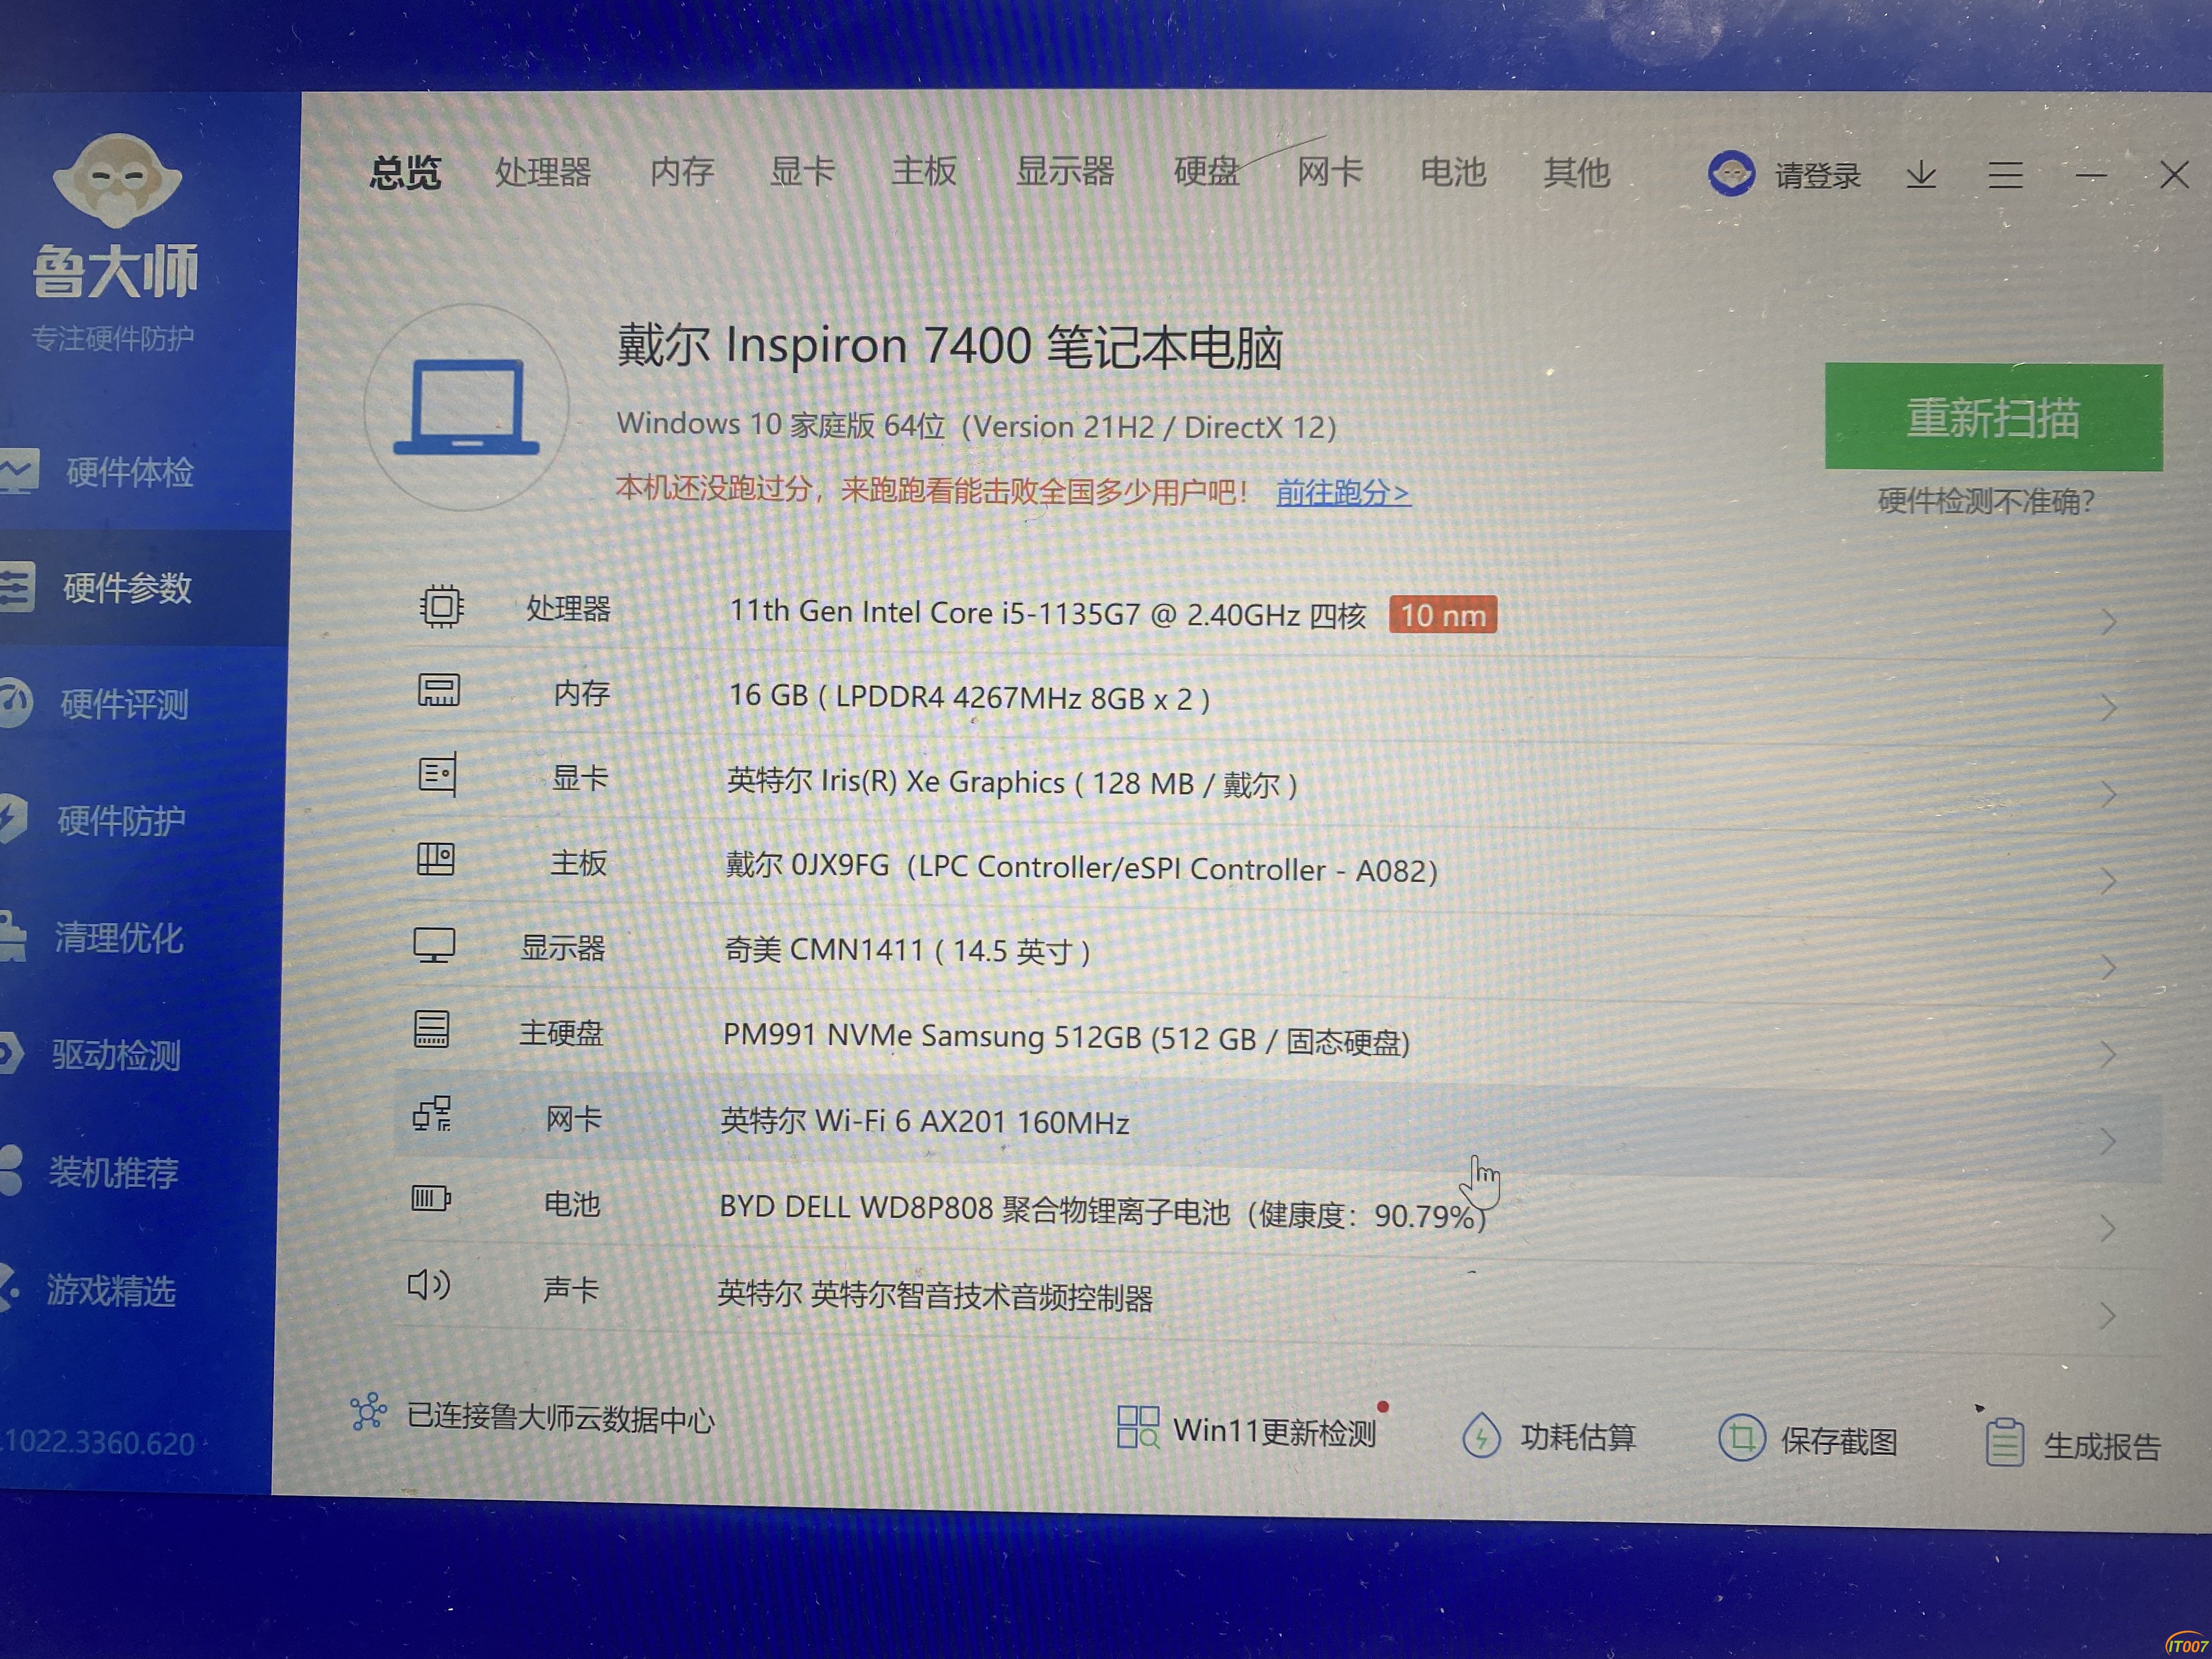Switch to the 总览 tab
The height and width of the screenshot is (1659, 2212).
pos(405,172)
